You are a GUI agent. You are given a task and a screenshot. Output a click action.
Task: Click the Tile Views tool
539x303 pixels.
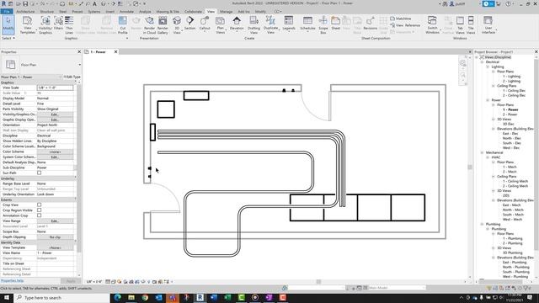click(x=471, y=24)
